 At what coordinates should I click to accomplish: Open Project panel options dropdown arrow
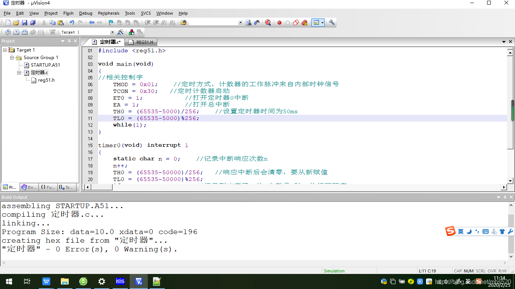[x=63, y=41]
